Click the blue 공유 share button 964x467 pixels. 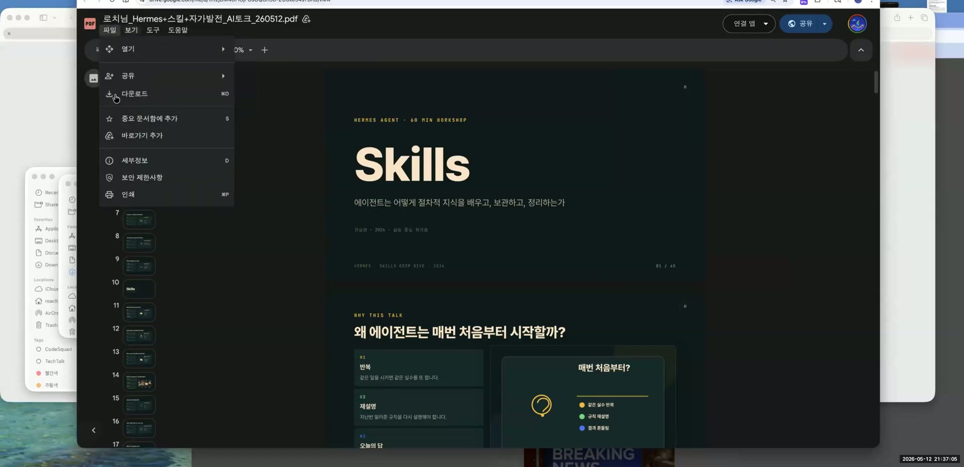pyautogui.click(x=800, y=24)
